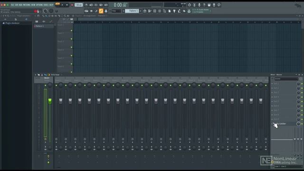
Task: Expand the Slot 2 effect arrow
Action: point(272,88)
